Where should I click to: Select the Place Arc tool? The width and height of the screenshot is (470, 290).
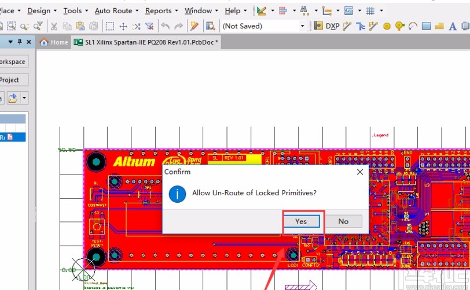pyautogui.click(x=413, y=27)
